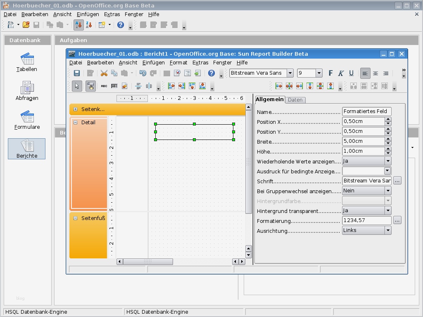
Task: Open the Berichte section in the sidebar
Action: coord(26,148)
